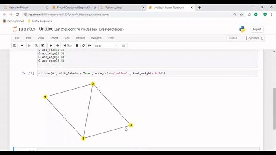276x155 pixels.
Task: Open the Help menu
Action: 111,38
